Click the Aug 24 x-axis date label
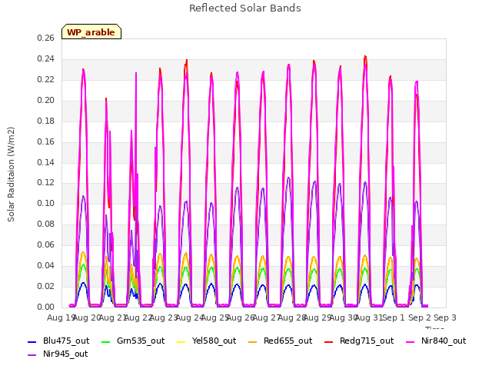The image size is (492, 369). pos(189,317)
